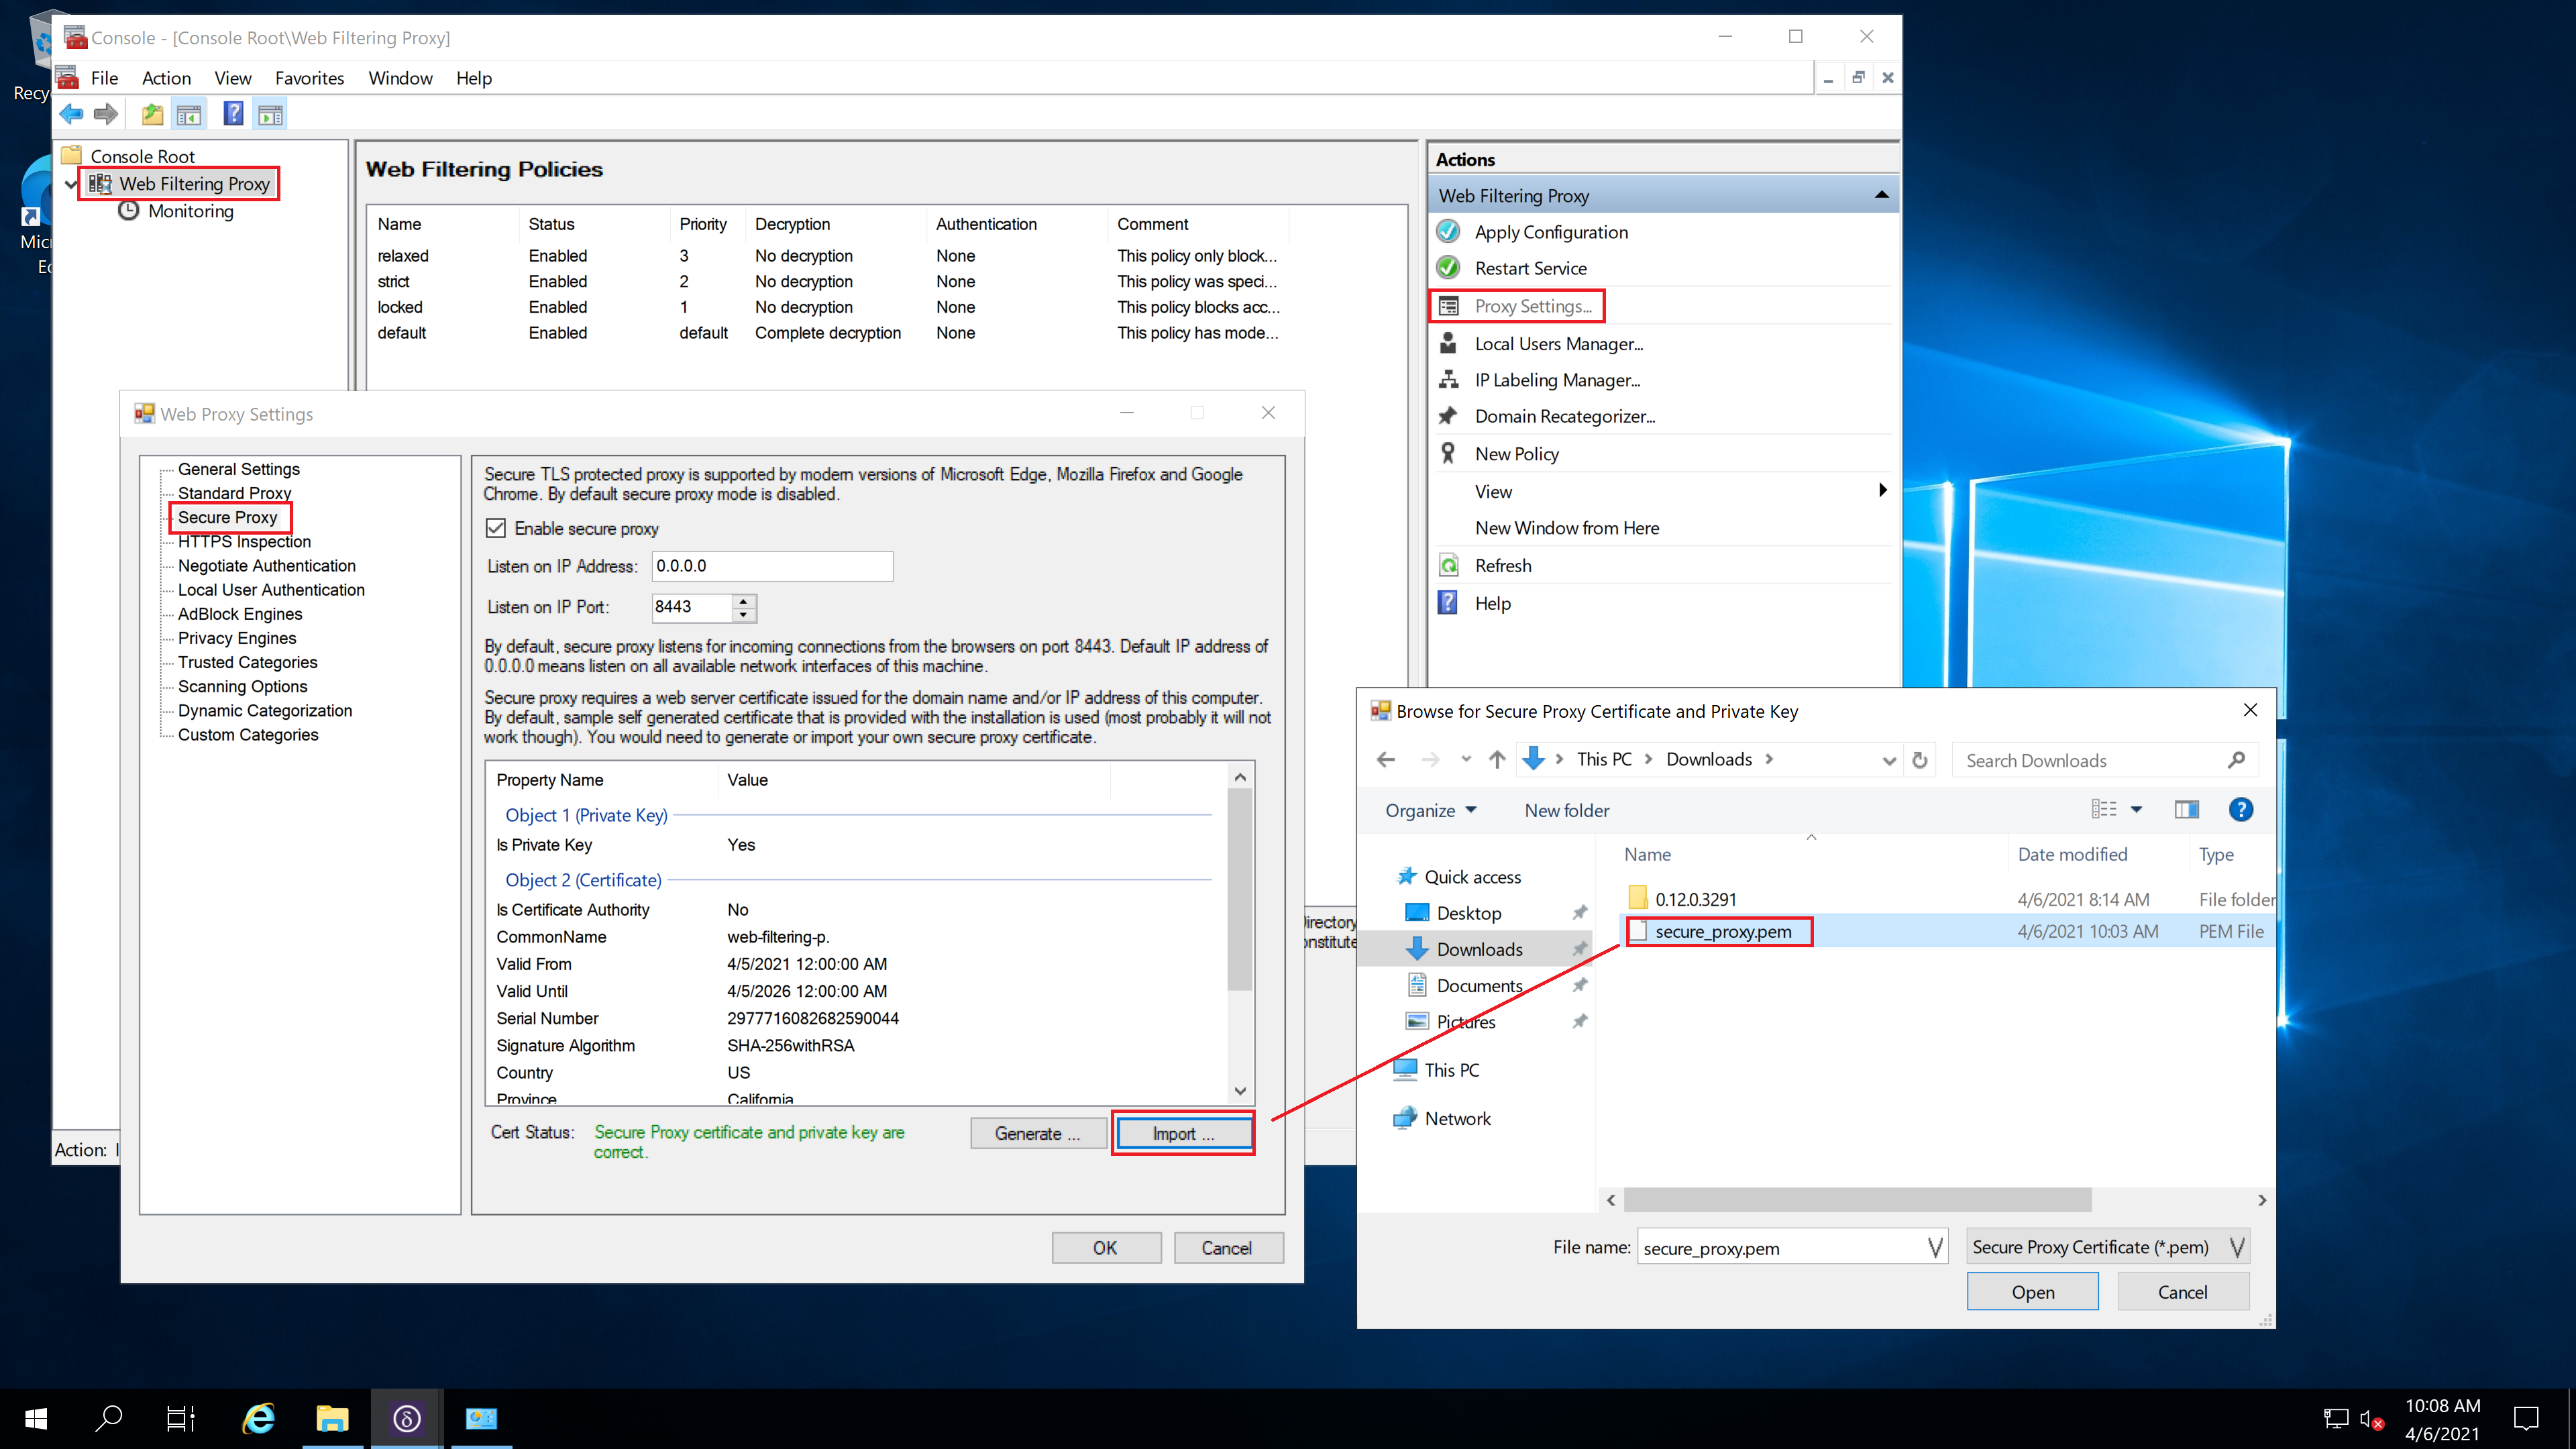This screenshot has width=2576, height=1449.
Task: Click the Help question mark toolbar icon
Action: (x=233, y=114)
